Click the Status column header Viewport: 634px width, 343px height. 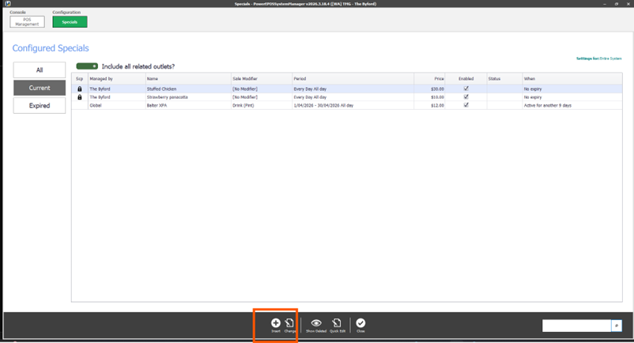tap(504, 79)
